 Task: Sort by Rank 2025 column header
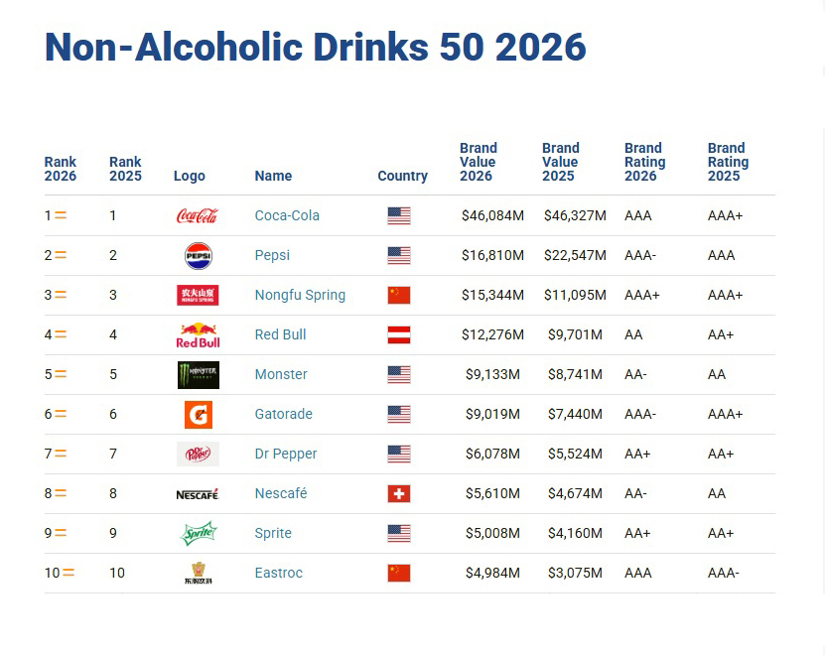coord(125,169)
